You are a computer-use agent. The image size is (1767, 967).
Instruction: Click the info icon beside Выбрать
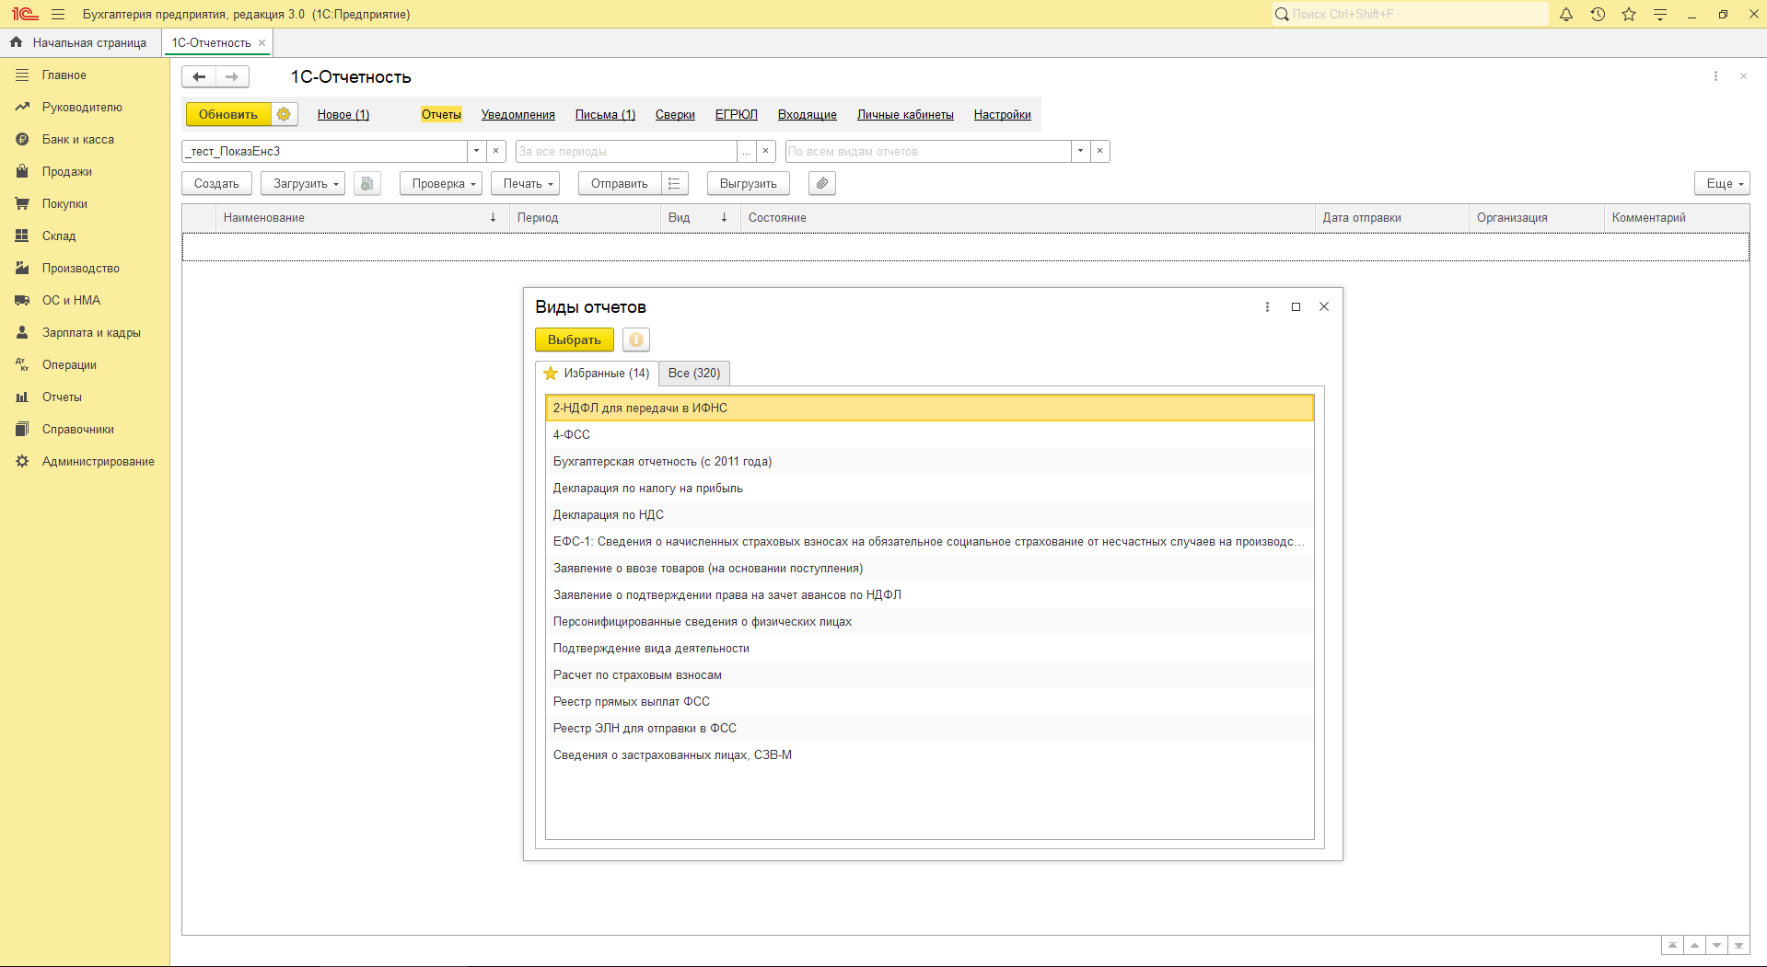coord(636,340)
